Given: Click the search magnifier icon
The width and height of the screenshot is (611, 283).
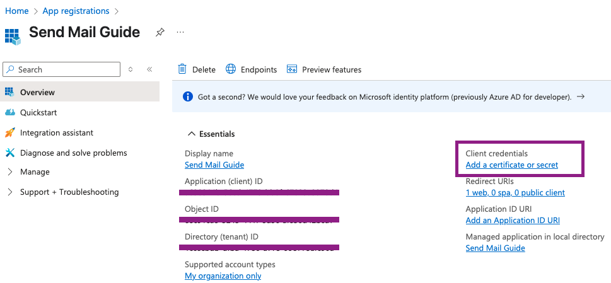Looking at the screenshot, I should click(11, 69).
